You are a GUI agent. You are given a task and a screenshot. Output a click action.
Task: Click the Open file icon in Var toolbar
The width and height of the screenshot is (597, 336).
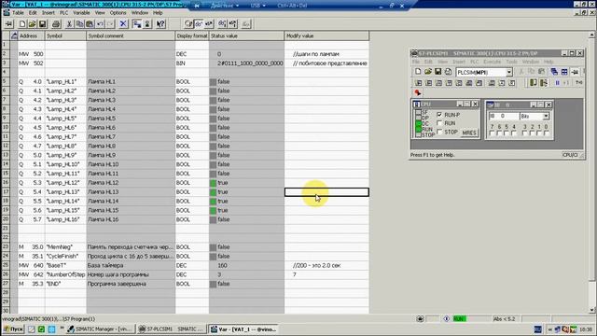pos(32,24)
